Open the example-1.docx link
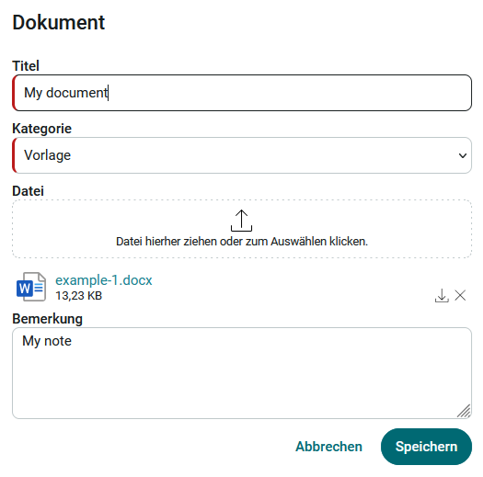This screenshot has height=477, width=483. tap(103, 280)
